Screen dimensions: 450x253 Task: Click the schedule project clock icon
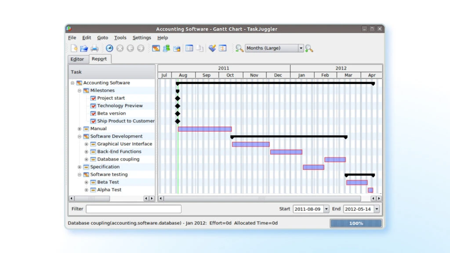[109, 48]
